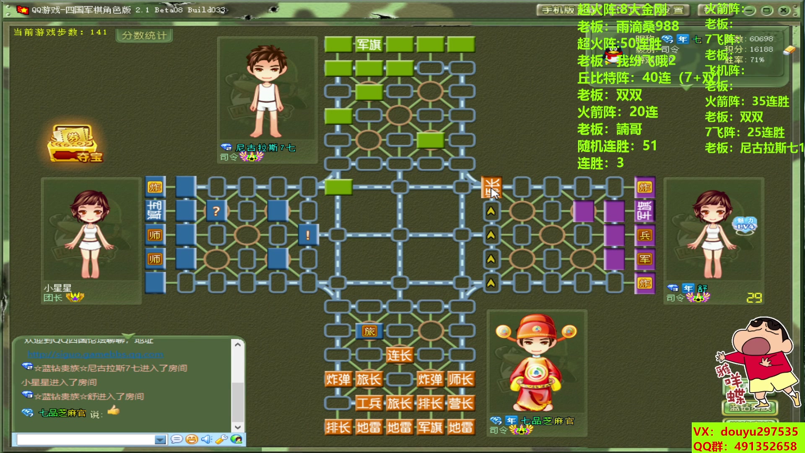The image size is (805, 453).
Task: Select the orange 连长 piece
Action: [400, 355]
